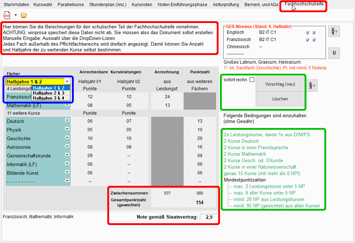This screenshot has width=355, height=243.
Task: Click the paragraph help icon beside GER-Niveaus
Action: click(334, 32)
